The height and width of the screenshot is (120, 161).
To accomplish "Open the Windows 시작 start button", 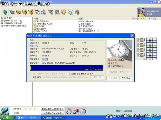I will tap(7, 118).
